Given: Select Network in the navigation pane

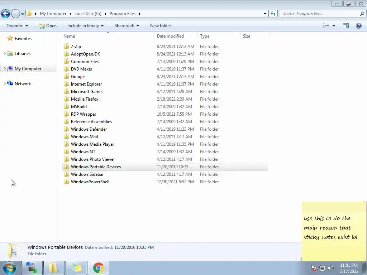Looking at the screenshot, I should [x=23, y=83].
